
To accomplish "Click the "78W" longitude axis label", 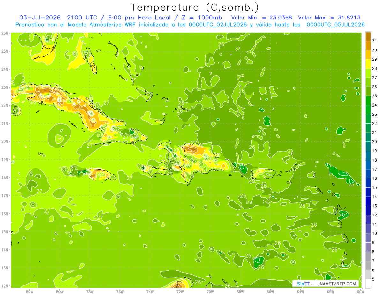I will tap(90, 292).
